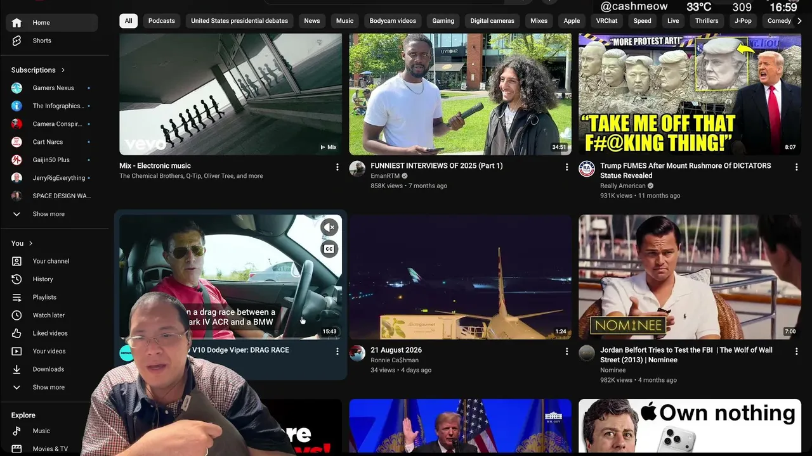
Task: Select the Music filter chip at top
Action: [x=344, y=21]
